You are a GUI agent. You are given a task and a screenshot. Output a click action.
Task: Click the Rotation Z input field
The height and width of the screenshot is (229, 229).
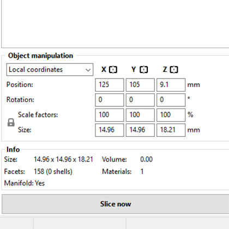[171, 100]
